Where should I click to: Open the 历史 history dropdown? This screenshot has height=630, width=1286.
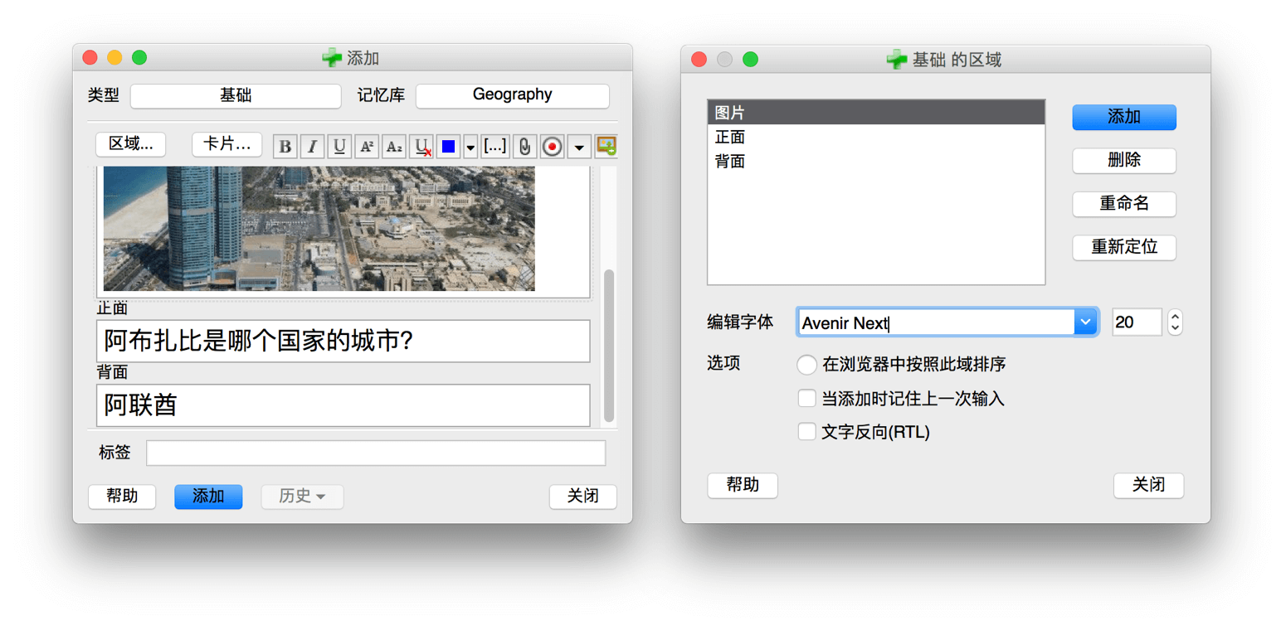point(303,497)
